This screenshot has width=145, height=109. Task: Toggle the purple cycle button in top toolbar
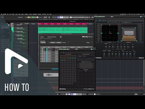[59, 17]
